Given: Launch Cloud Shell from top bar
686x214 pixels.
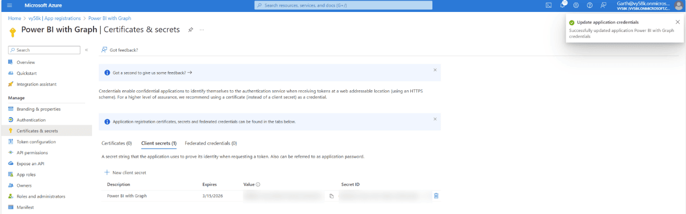Looking at the screenshot, I should coord(548,5).
